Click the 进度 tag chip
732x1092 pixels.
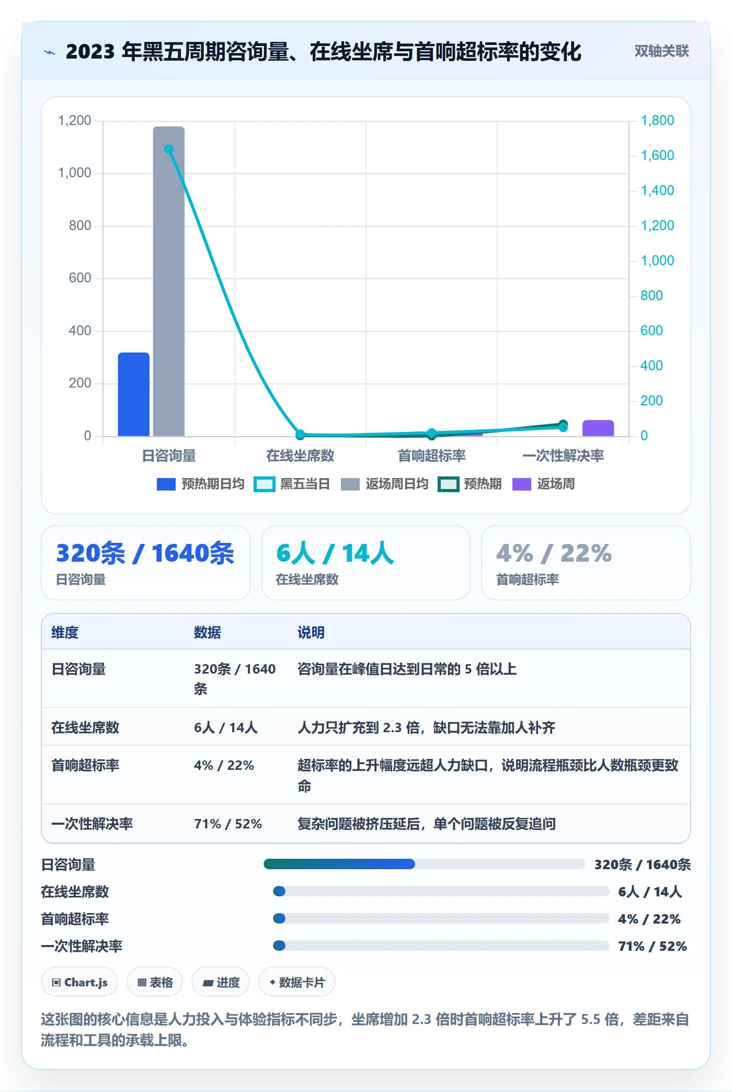[221, 982]
